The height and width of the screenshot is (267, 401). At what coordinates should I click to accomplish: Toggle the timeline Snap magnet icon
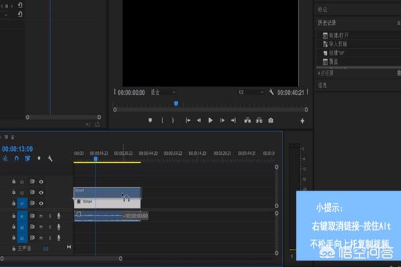(17, 159)
